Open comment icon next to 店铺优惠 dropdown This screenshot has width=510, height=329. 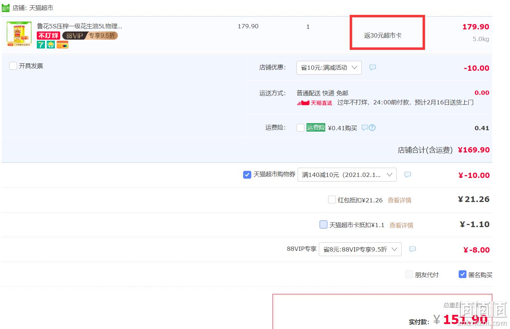pyautogui.click(x=373, y=67)
